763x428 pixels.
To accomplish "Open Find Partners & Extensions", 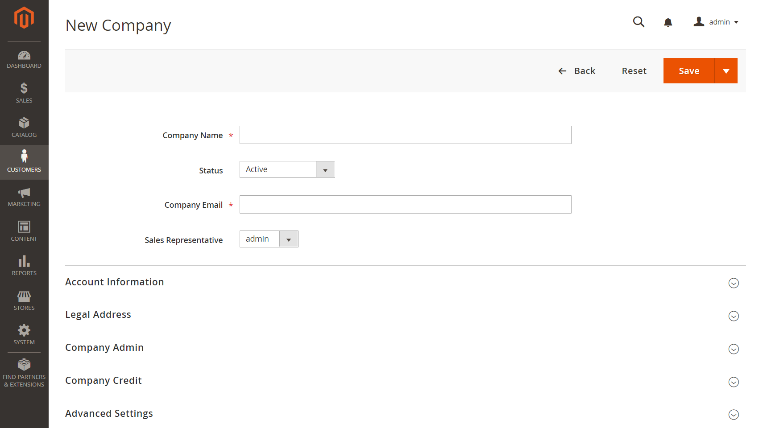I will click(x=24, y=369).
